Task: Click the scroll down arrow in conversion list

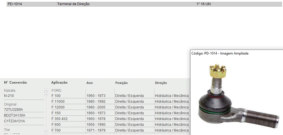Action: pos(46,132)
